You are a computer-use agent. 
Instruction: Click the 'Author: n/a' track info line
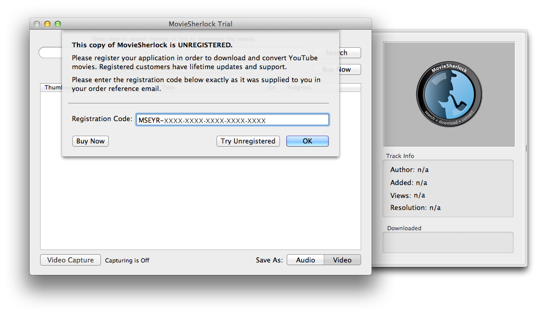409,169
